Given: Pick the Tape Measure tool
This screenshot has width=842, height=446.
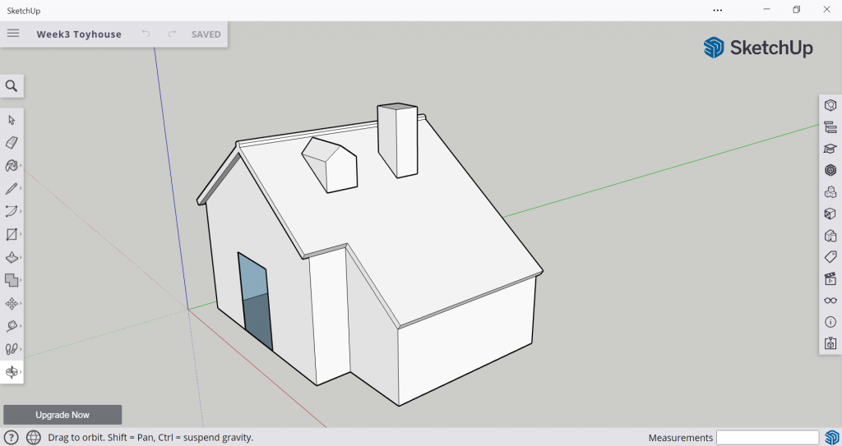Looking at the screenshot, I should point(12,326).
